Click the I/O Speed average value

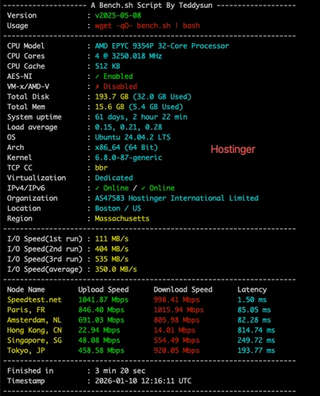point(116,269)
